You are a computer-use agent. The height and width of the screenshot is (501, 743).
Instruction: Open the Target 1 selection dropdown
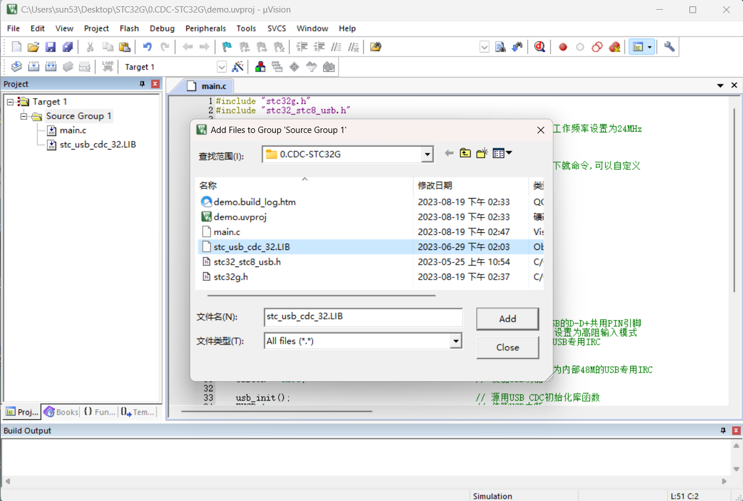(222, 67)
